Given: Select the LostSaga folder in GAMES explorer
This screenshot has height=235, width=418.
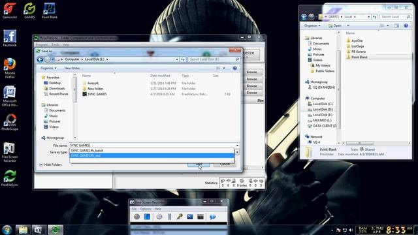Looking at the screenshot, I should (x=357, y=46).
